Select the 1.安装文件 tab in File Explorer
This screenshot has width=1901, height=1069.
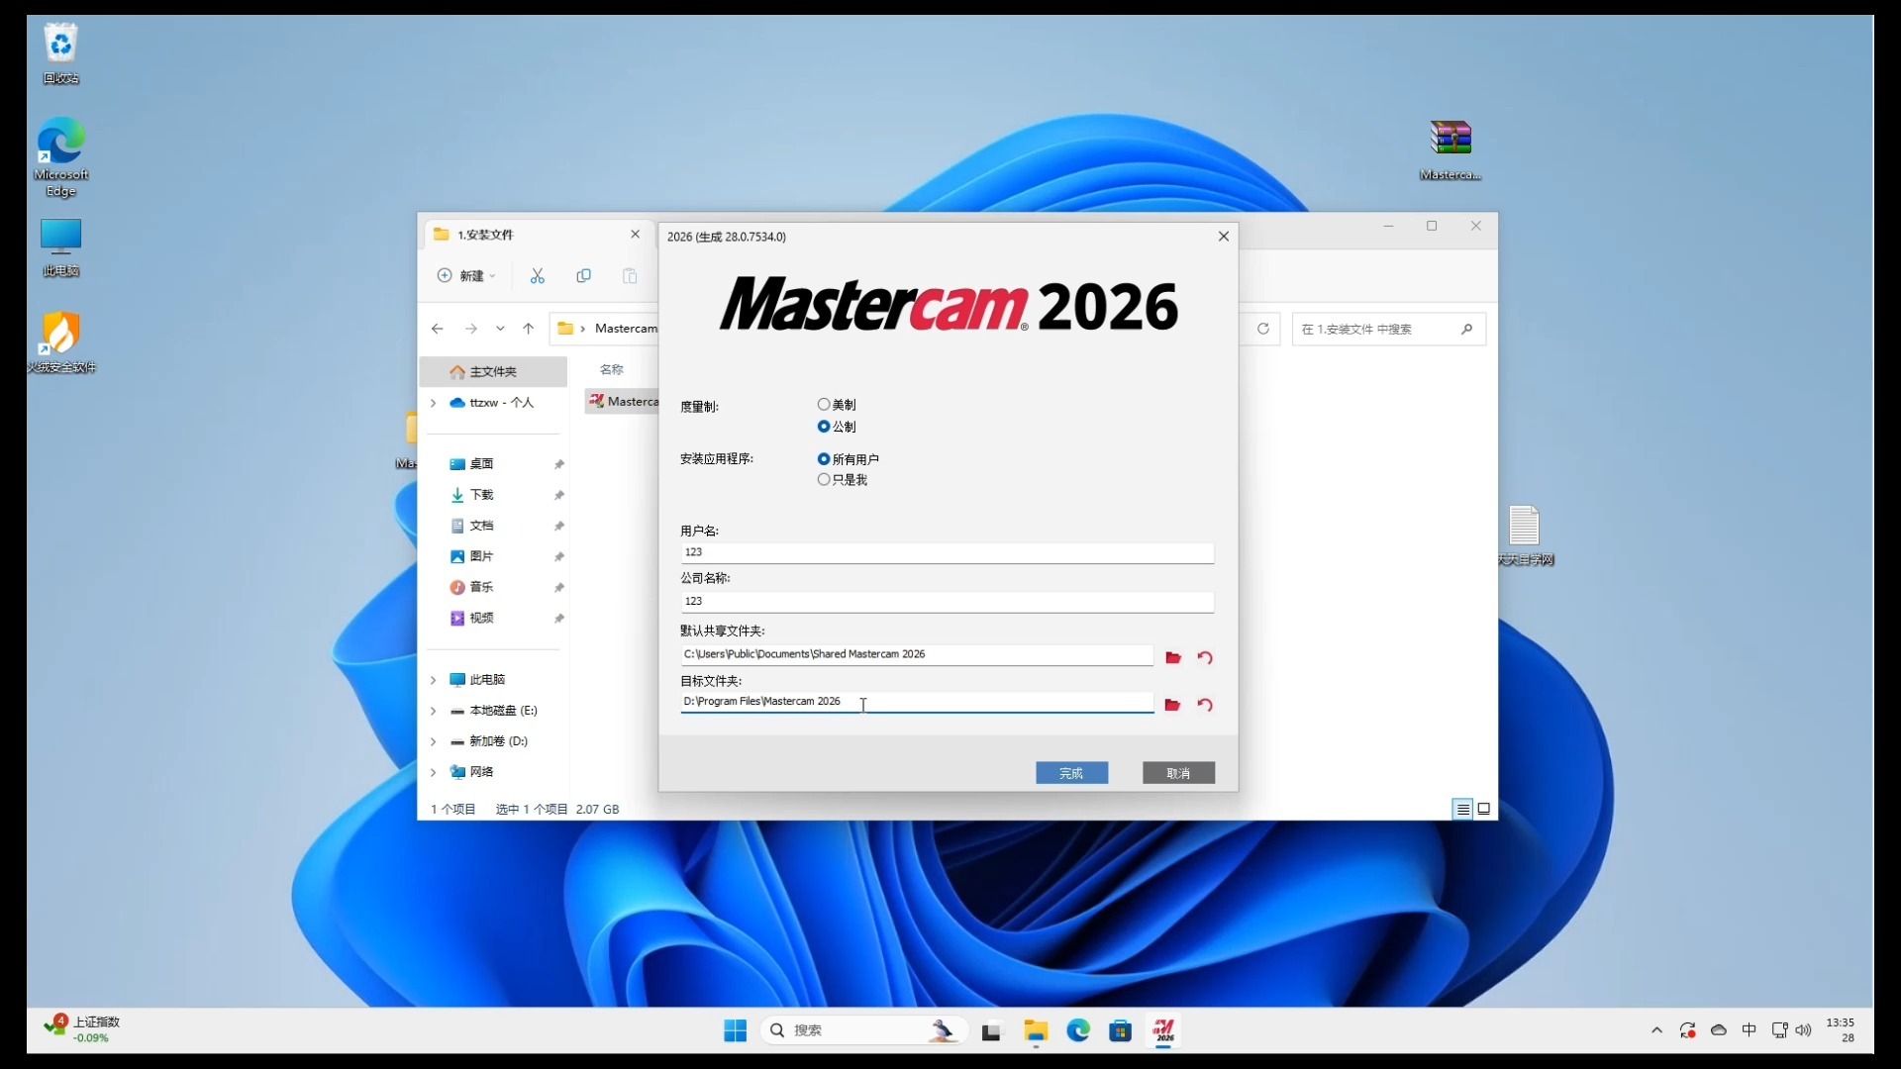pos(540,235)
